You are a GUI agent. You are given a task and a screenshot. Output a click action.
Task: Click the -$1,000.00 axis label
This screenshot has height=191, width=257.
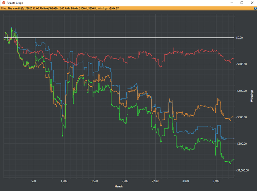tap(242, 170)
